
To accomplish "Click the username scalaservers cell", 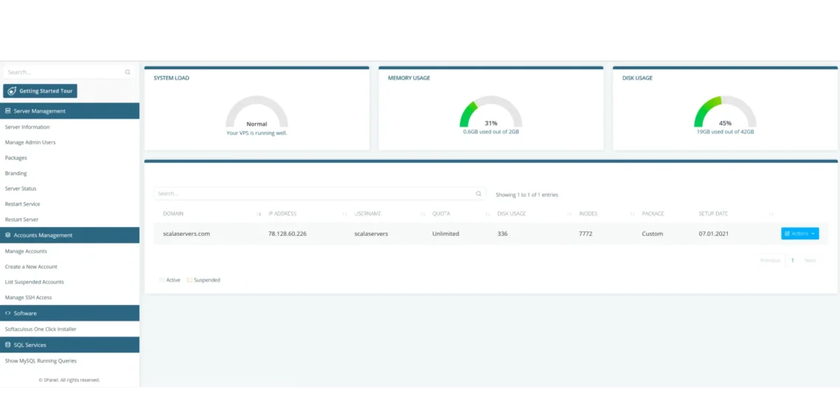I will 371,234.
